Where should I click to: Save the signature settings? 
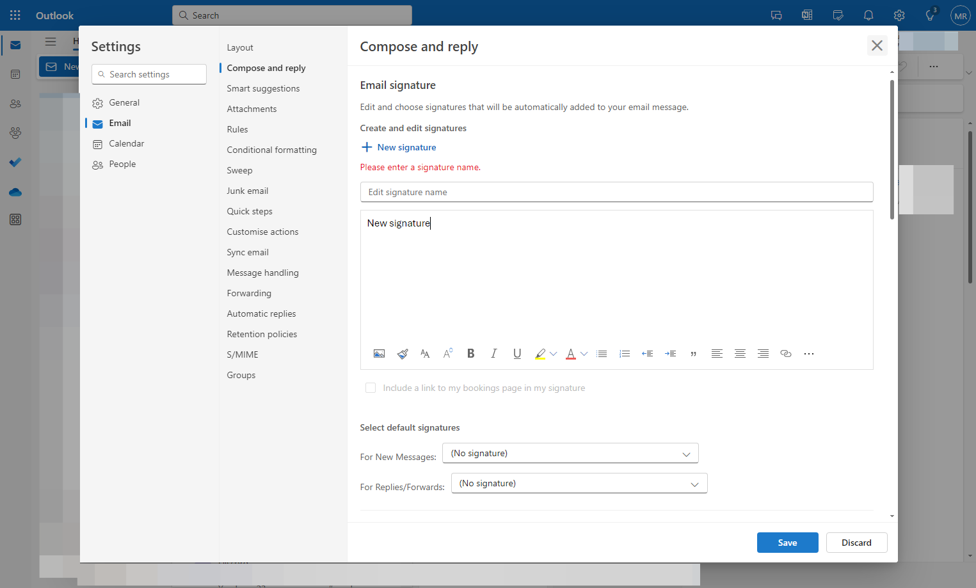point(787,543)
